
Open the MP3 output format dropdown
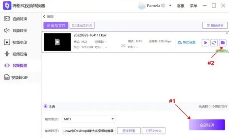point(89,119)
